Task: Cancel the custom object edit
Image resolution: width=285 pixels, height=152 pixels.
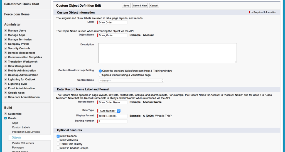Action: tap(154, 6)
